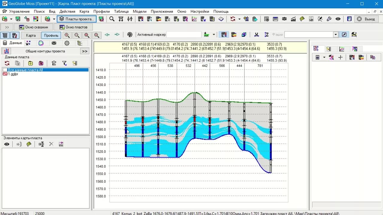Switch to the Данные tab
The image size is (383, 215).
pos(13,43)
